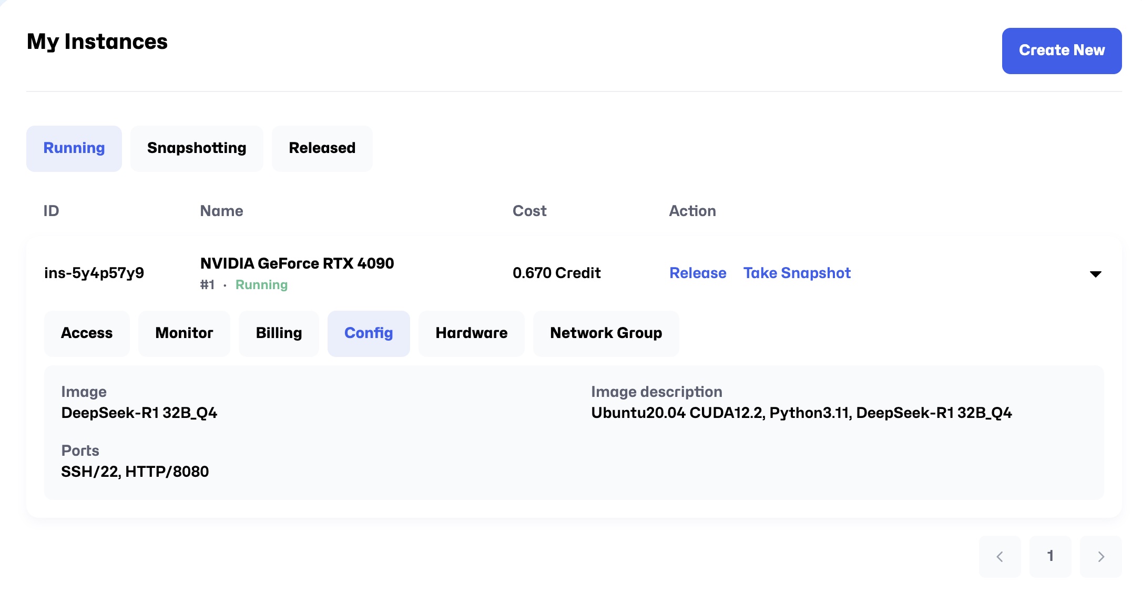Go to next page arrow
This screenshot has height=593, width=1142.
(x=1100, y=556)
